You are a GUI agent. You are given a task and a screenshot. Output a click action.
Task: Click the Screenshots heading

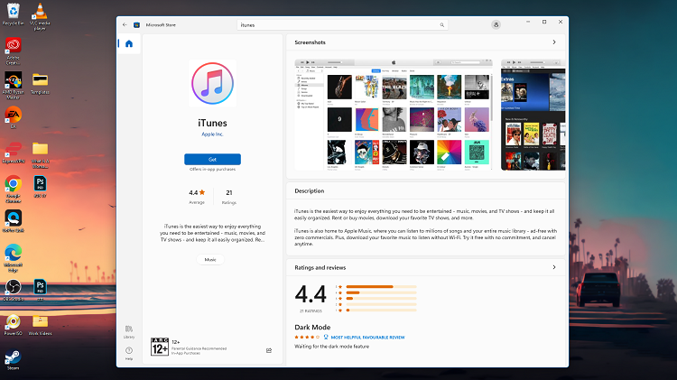(310, 42)
